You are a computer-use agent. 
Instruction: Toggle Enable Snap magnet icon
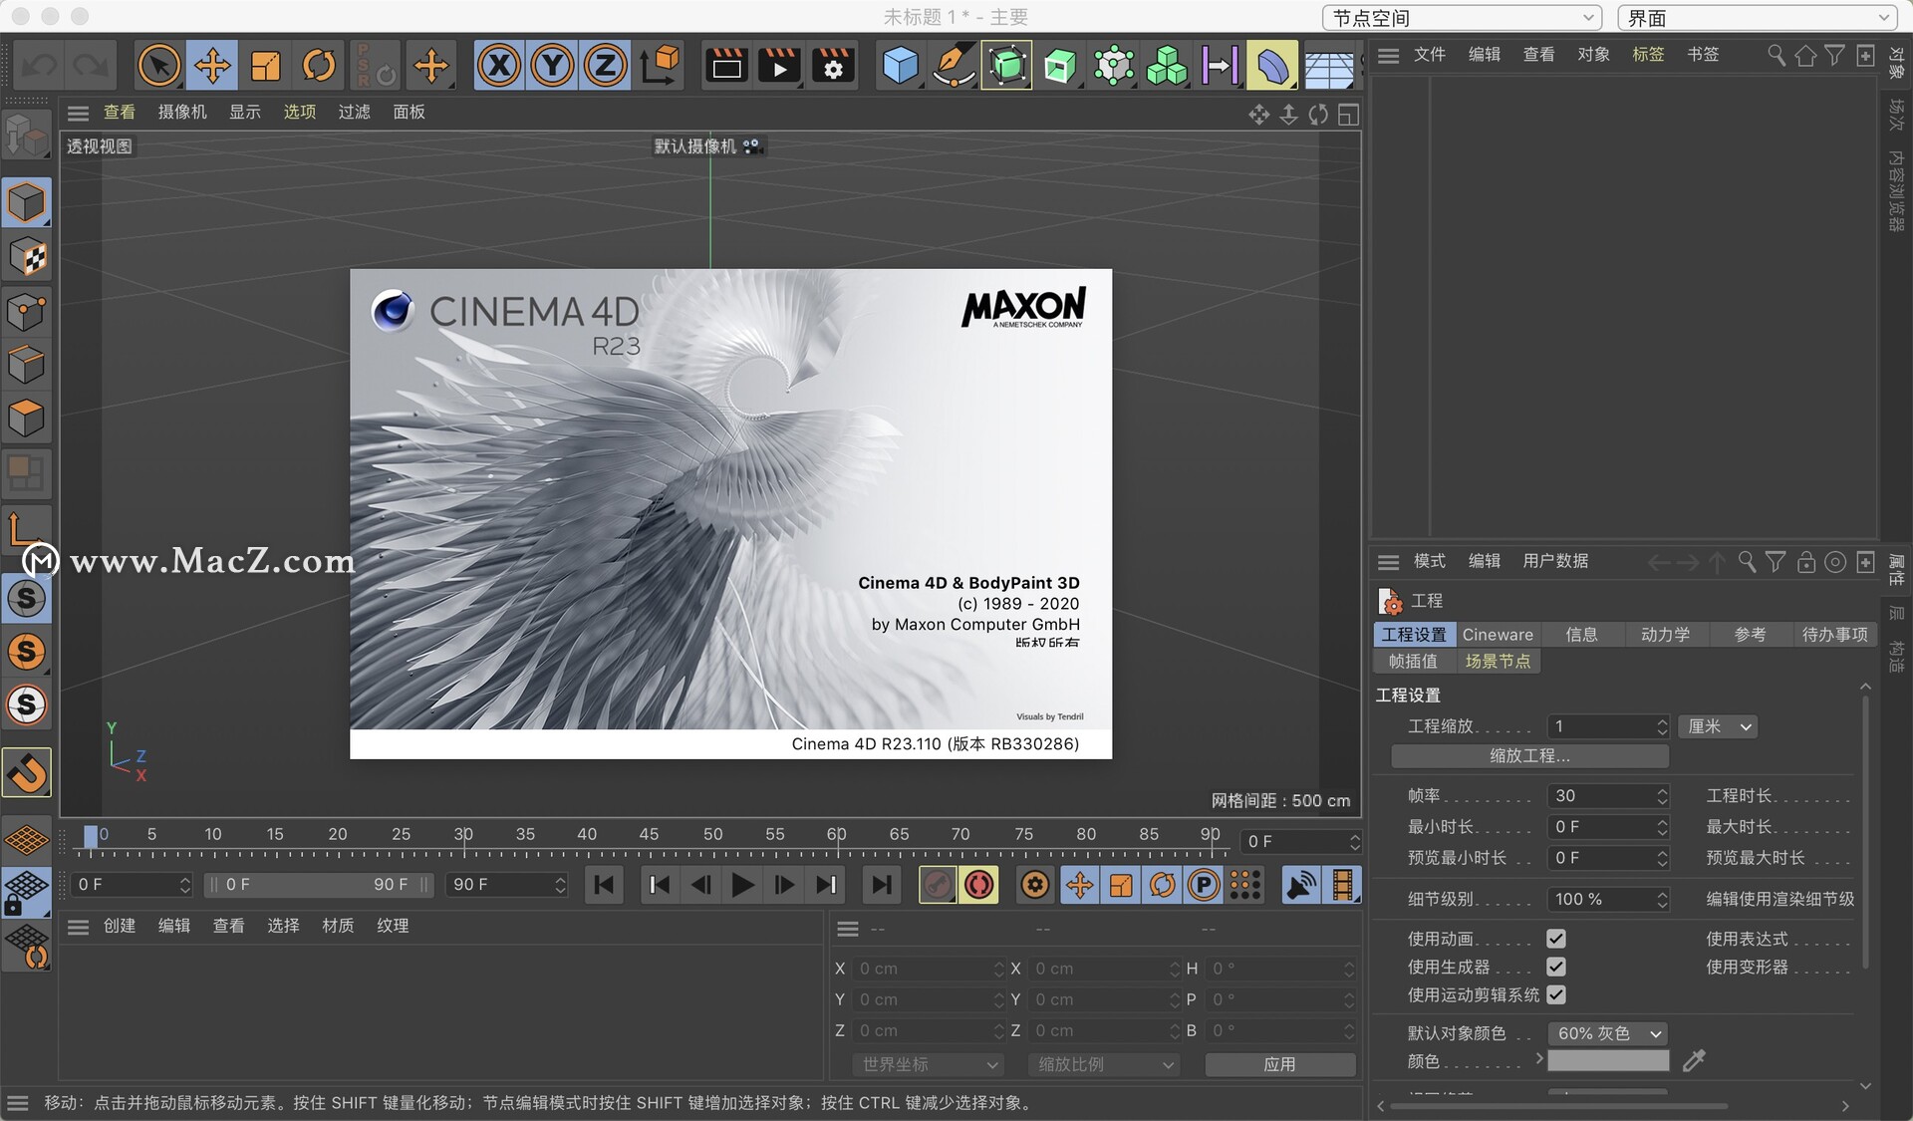26,772
